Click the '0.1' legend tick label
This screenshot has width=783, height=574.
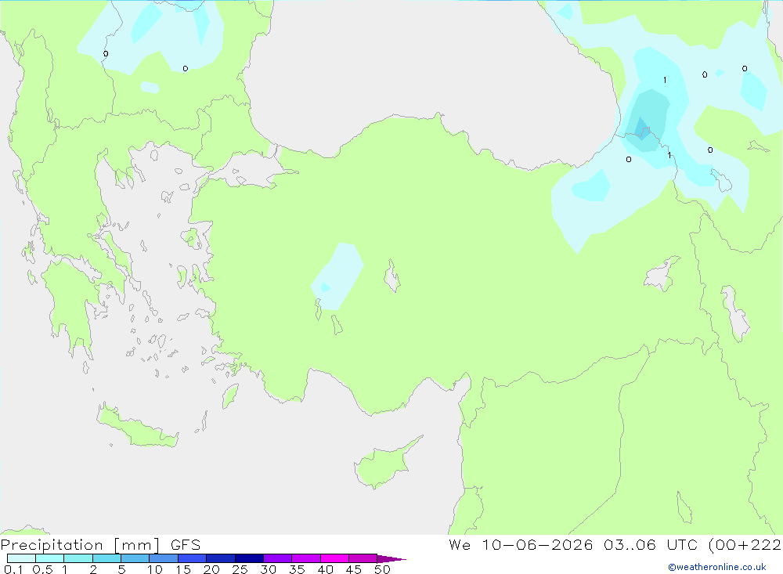click(x=13, y=569)
